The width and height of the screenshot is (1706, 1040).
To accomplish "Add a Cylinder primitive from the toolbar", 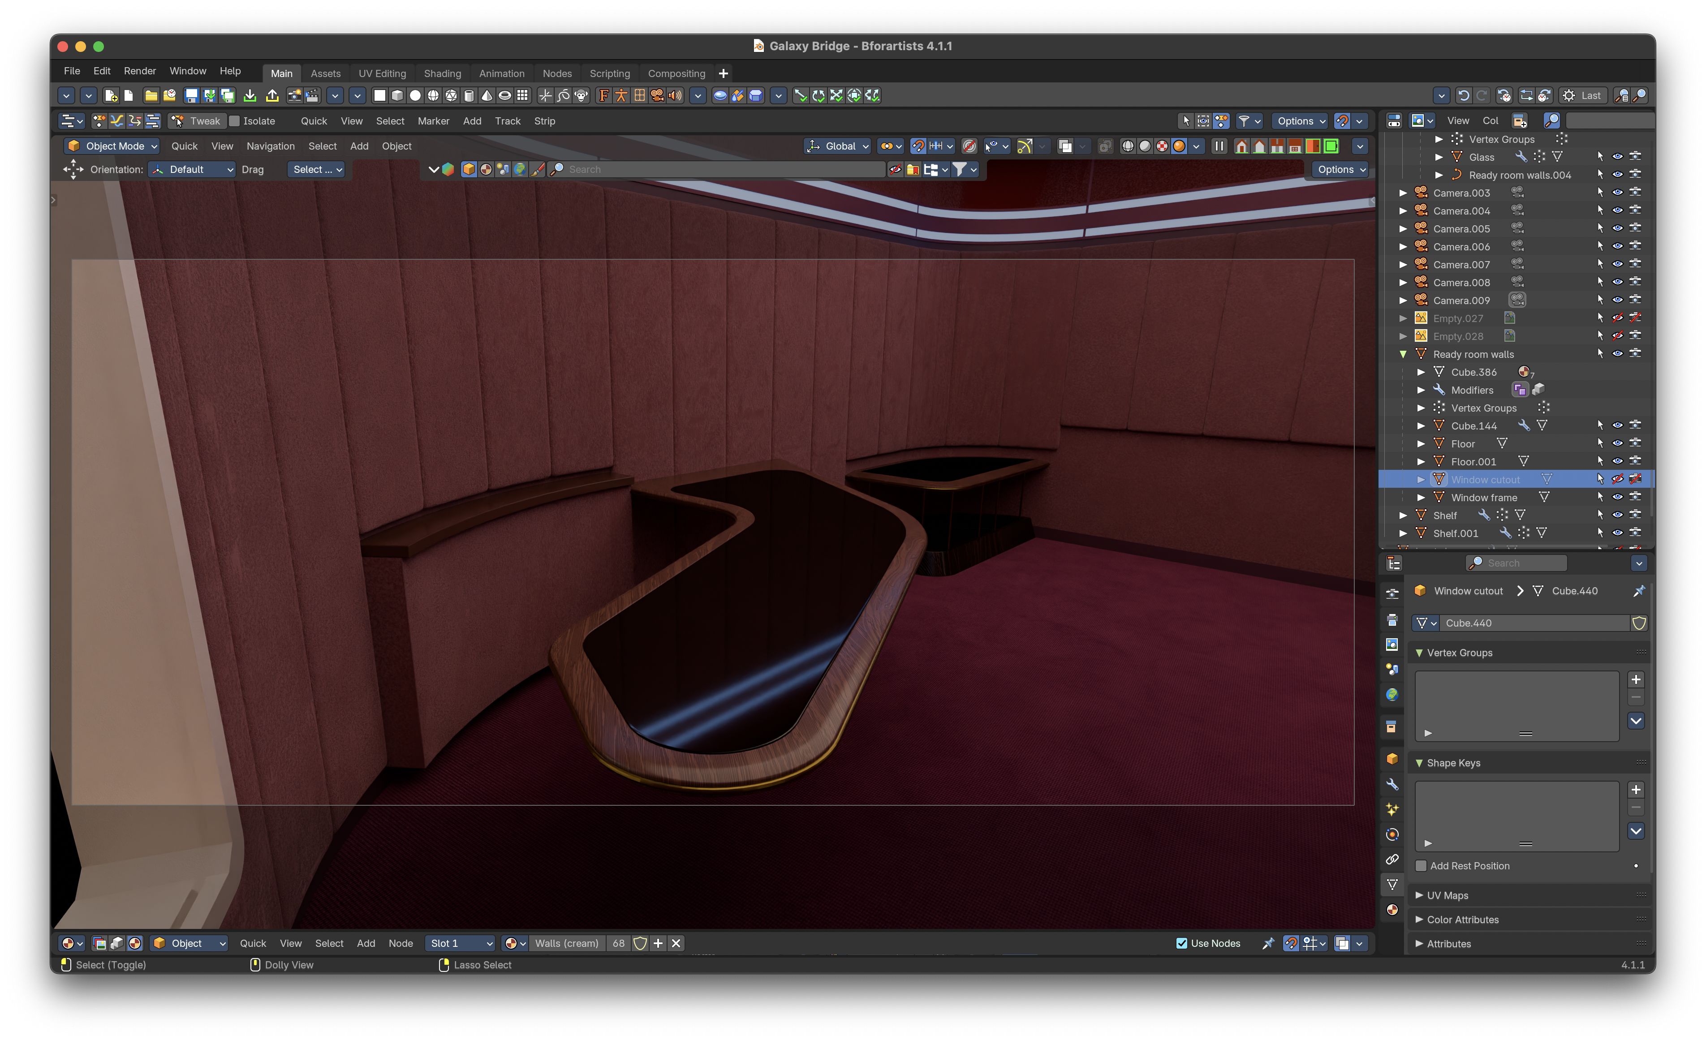I will point(469,95).
